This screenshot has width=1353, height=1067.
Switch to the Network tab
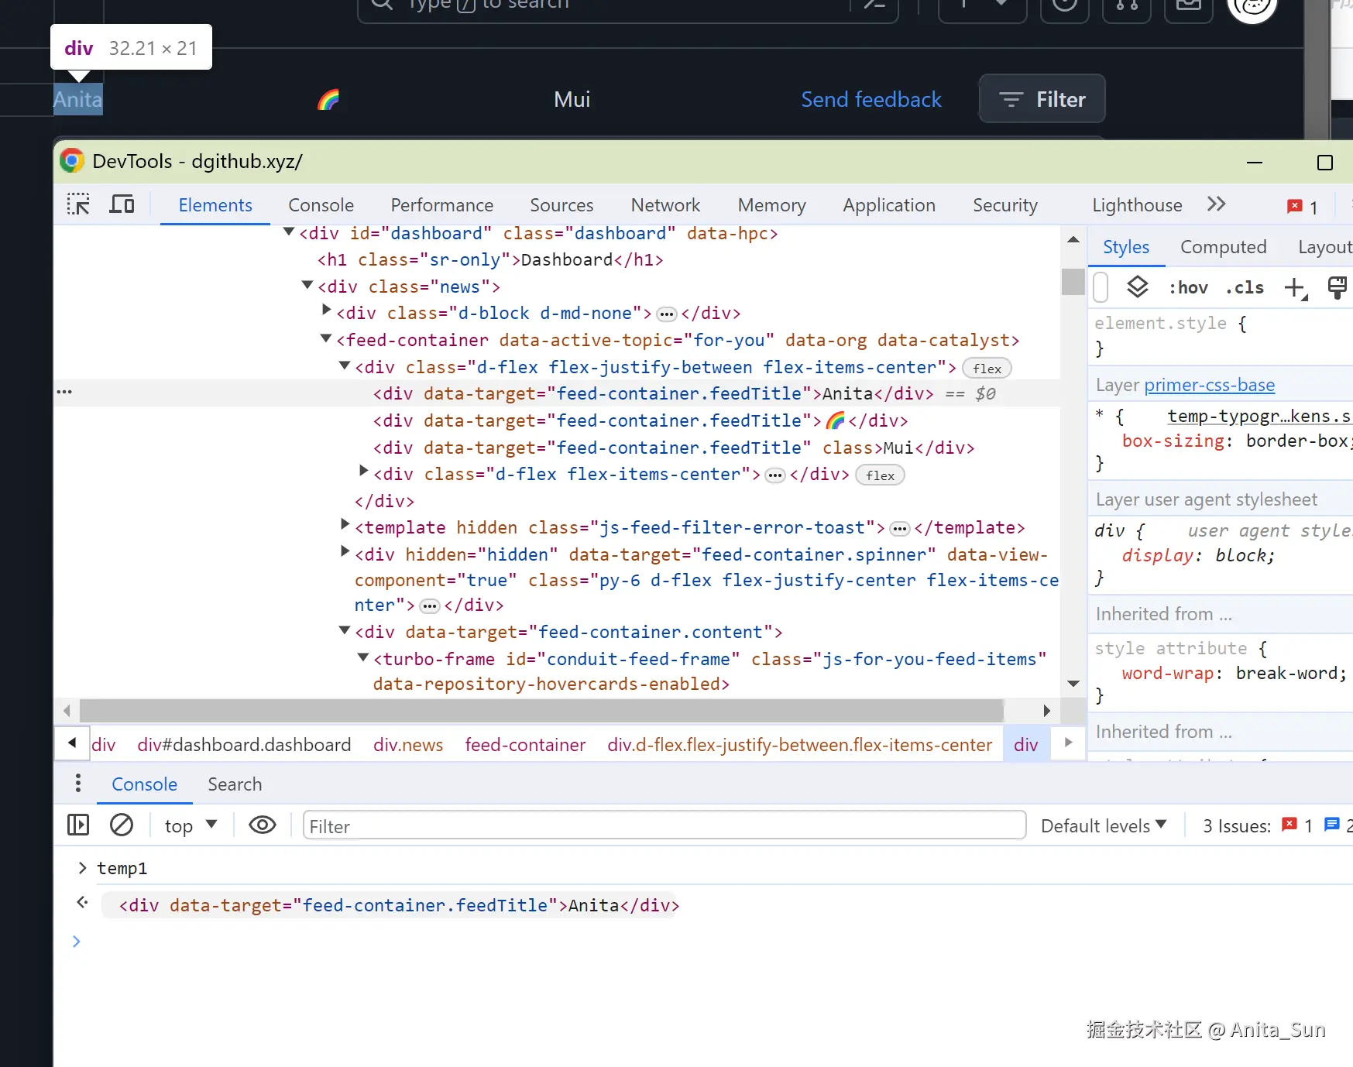664,205
